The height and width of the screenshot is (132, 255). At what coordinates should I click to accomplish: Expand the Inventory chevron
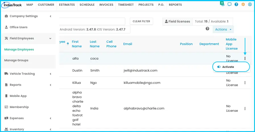tap(51, 129)
